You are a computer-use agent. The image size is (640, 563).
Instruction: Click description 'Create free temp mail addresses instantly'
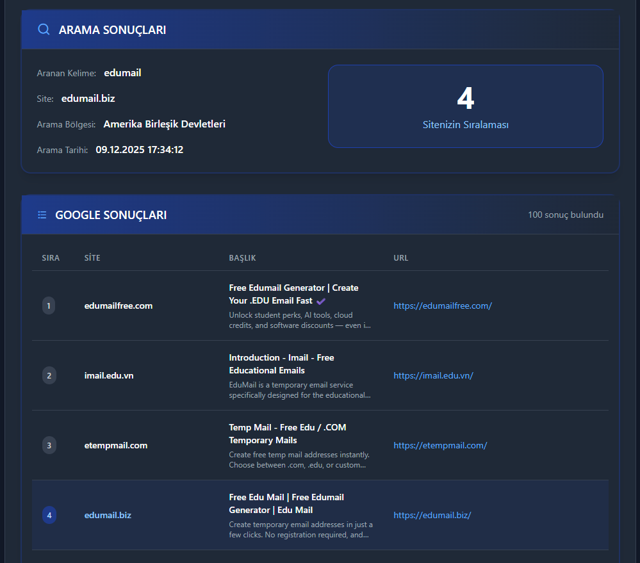(x=299, y=460)
